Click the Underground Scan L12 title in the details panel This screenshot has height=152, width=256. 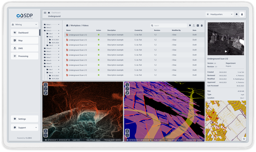point(218,59)
